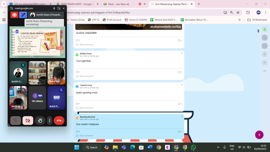This screenshot has width=270, height=152.
Task: Switch to the NADI PEKAN KAPIT Drive tab
Action: coord(76,4)
